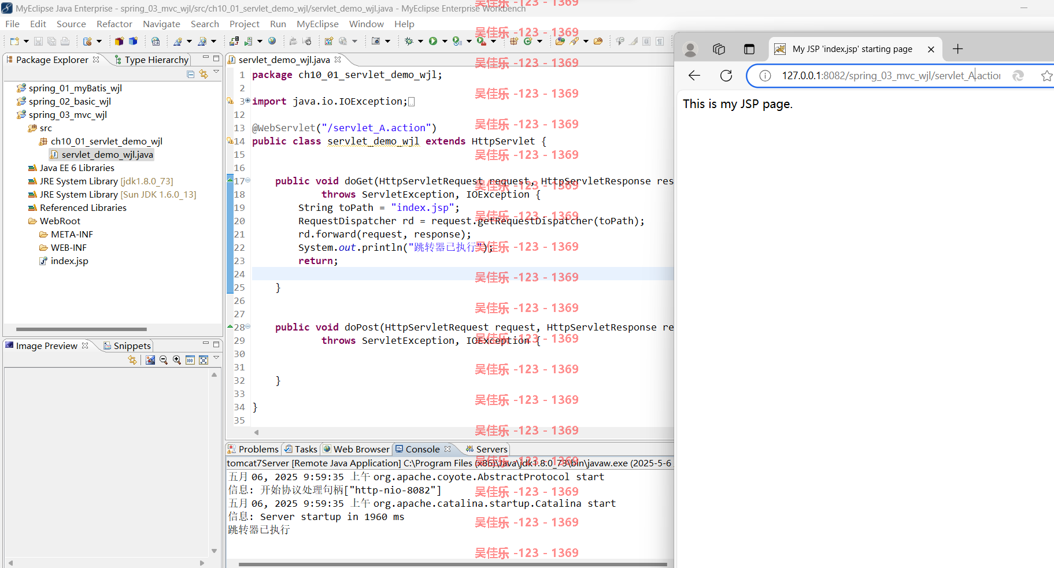
Task: Open a new browser tab
Action: tap(958, 49)
